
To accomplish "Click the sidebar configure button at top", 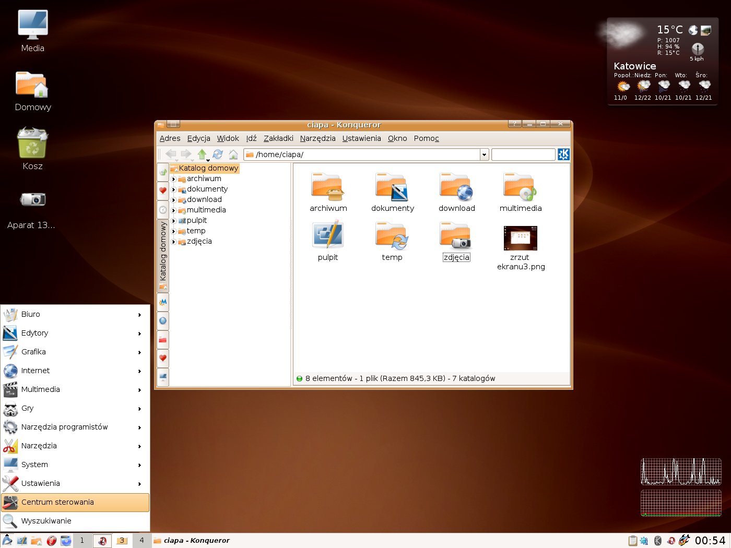I will point(163,172).
